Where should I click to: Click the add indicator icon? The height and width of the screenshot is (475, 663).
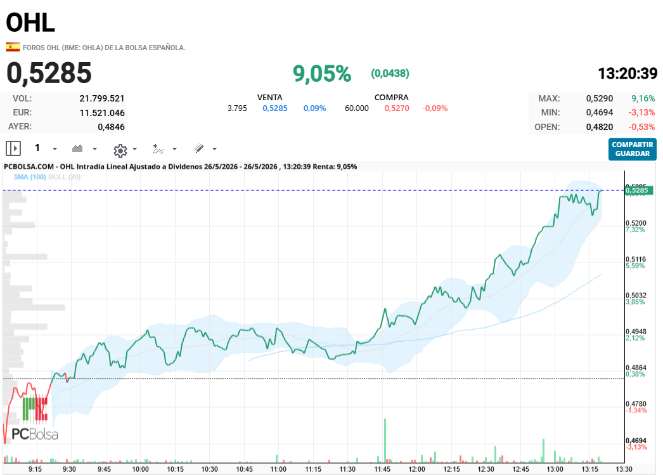click(158, 149)
